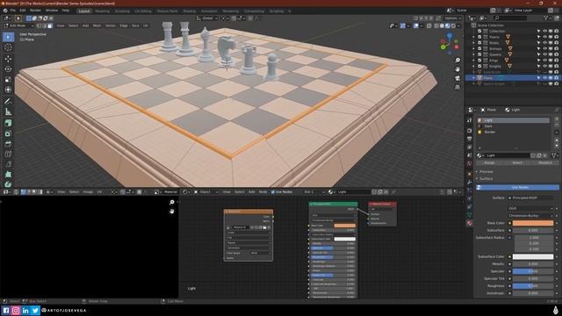Switch to the UV Editing workspace tab
This screenshot has width=562, height=316.
[x=143, y=11]
